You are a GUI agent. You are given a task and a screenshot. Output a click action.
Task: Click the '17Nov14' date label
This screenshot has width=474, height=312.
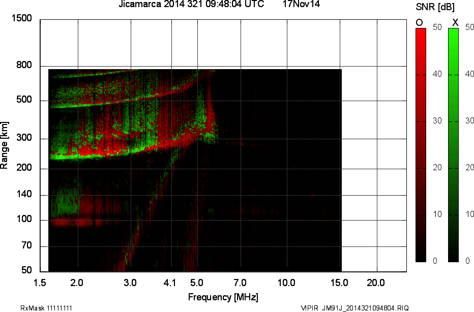[x=301, y=5]
